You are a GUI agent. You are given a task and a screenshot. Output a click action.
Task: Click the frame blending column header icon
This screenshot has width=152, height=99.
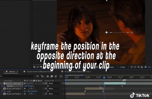click(34, 81)
